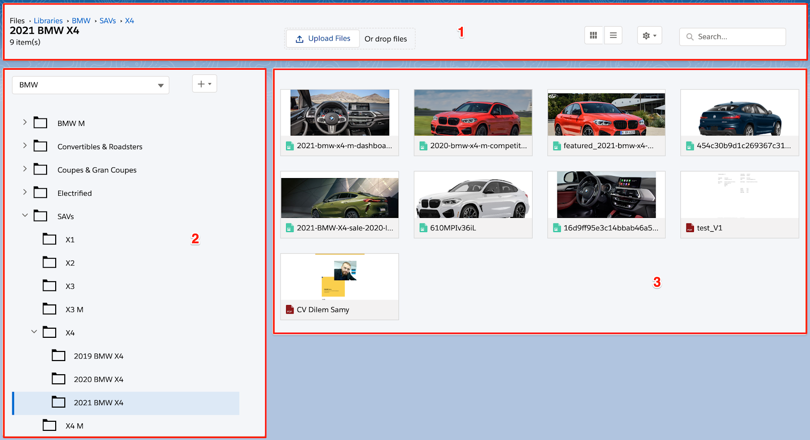This screenshot has height=440, width=810.
Task: Open the X4 breadcrumb link
Action: point(130,21)
